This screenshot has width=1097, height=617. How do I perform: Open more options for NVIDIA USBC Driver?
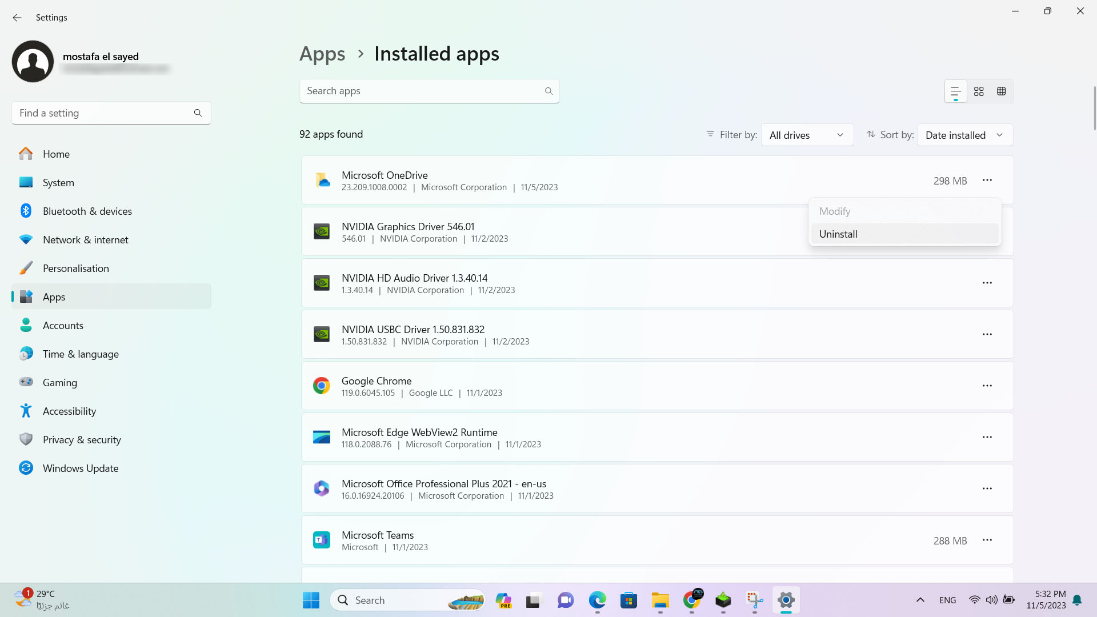987,334
